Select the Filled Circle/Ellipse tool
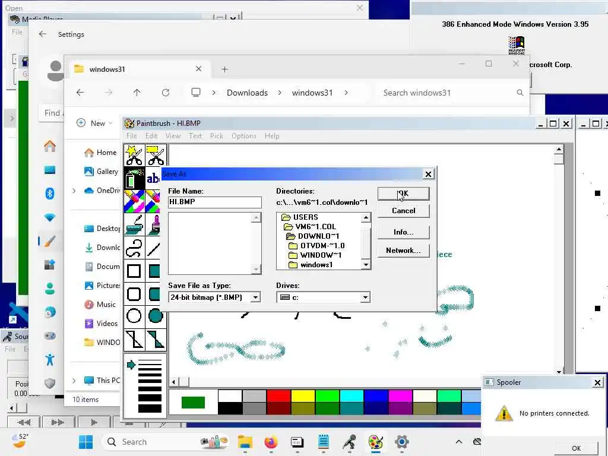608x456 pixels. pos(156,316)
